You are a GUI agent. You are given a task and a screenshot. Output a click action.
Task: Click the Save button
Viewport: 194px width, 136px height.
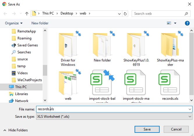(147, 129)
